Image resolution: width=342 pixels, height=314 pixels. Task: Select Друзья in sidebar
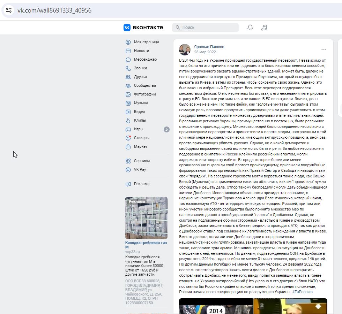(140, 77)
